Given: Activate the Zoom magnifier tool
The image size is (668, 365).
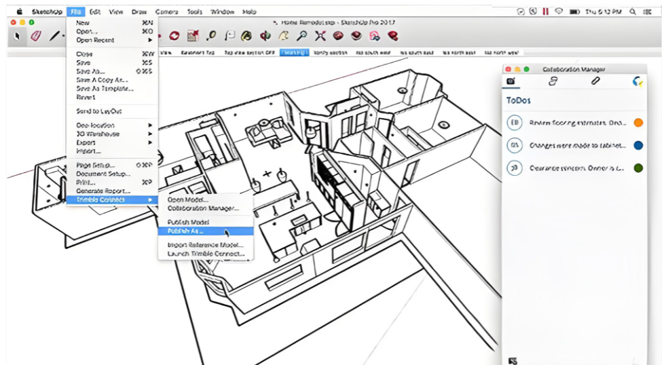Looking at the screenshot, I should [302, 35].
